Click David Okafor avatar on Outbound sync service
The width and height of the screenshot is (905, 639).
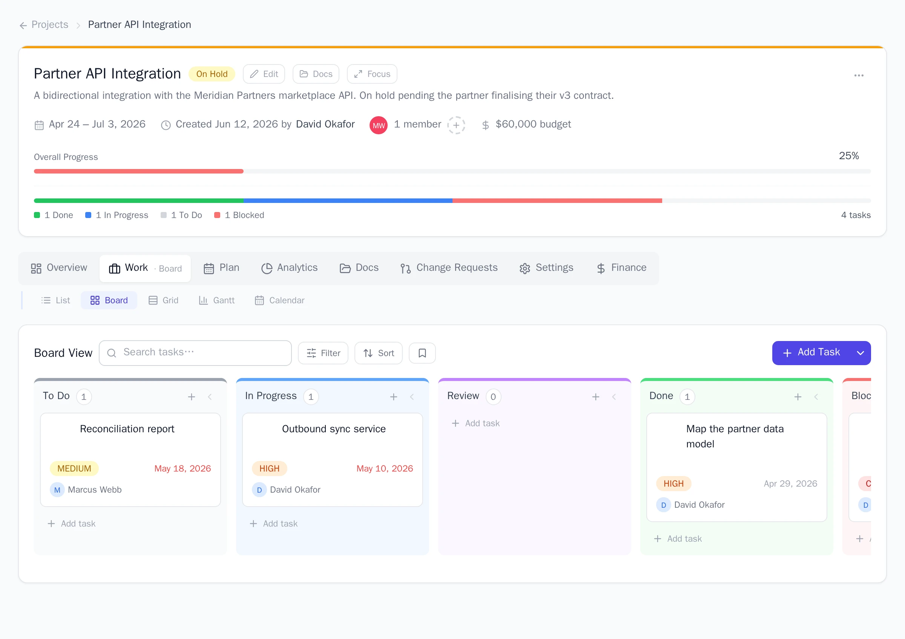[259, 490]
